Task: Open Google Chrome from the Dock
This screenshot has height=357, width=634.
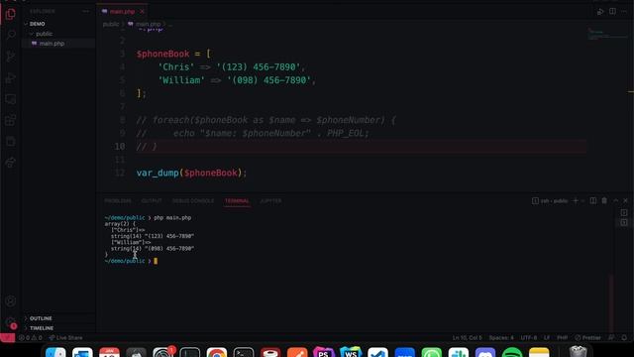Action: coord(217,352)
